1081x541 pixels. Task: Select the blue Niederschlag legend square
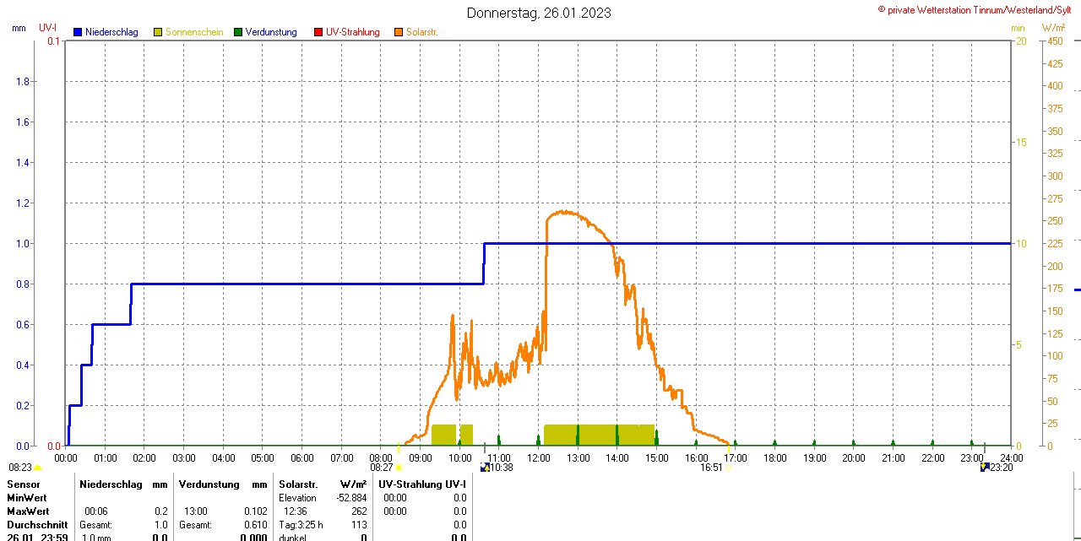click(x=79, y=32)
